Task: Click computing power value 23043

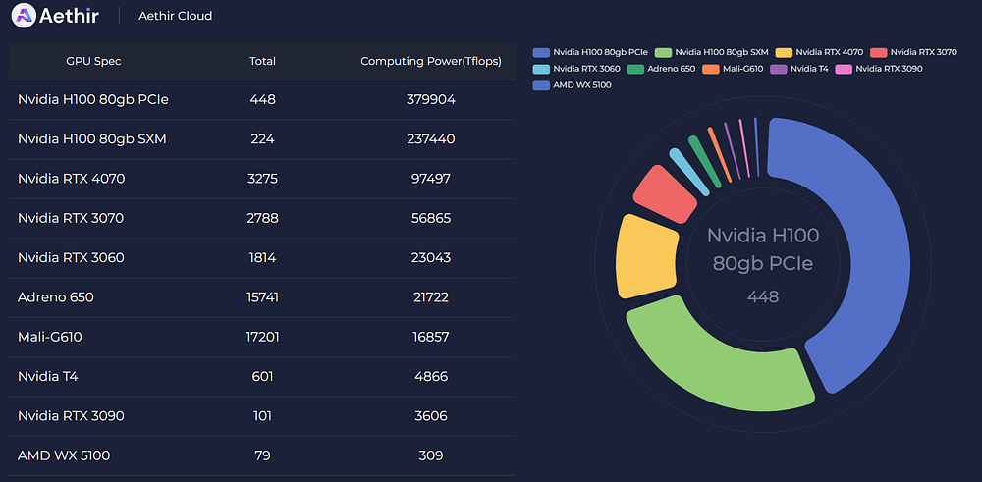Action: 431,257
